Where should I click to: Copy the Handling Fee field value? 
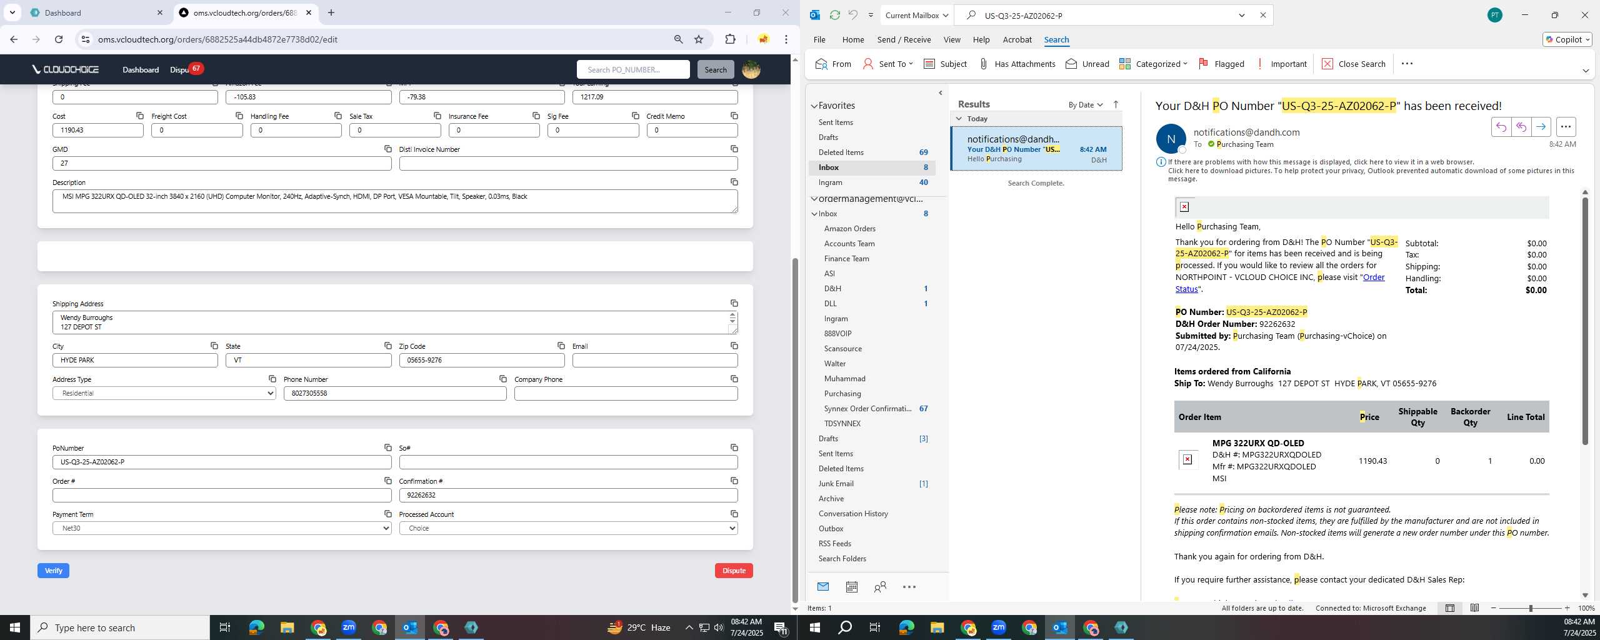tap(338, 116)
